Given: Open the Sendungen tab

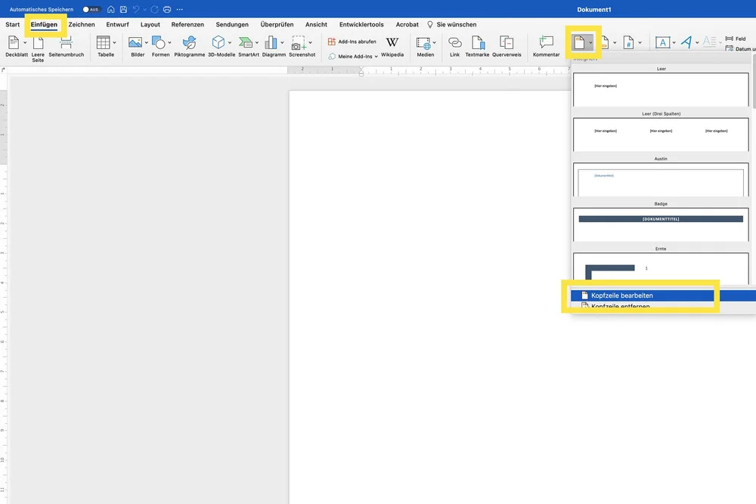Looking at the screenshot, I should point(232,25).
